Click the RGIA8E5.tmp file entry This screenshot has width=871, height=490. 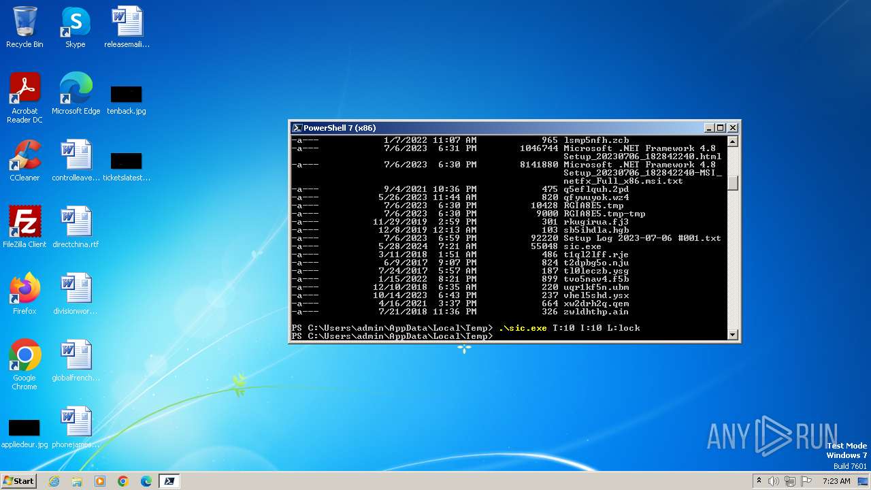(593, 206)
